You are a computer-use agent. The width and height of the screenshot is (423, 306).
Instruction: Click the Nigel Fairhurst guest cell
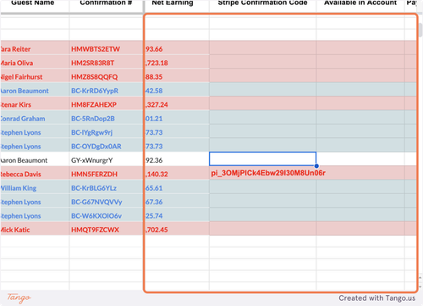click(x=35, y=75)
